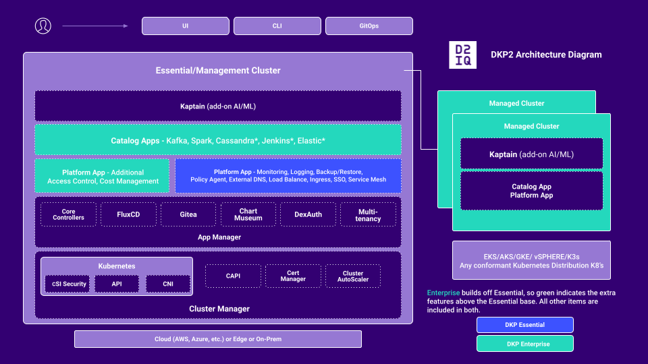Select the GitOps box
This screenshot has height=364, width=648.
tap(369, 26)
